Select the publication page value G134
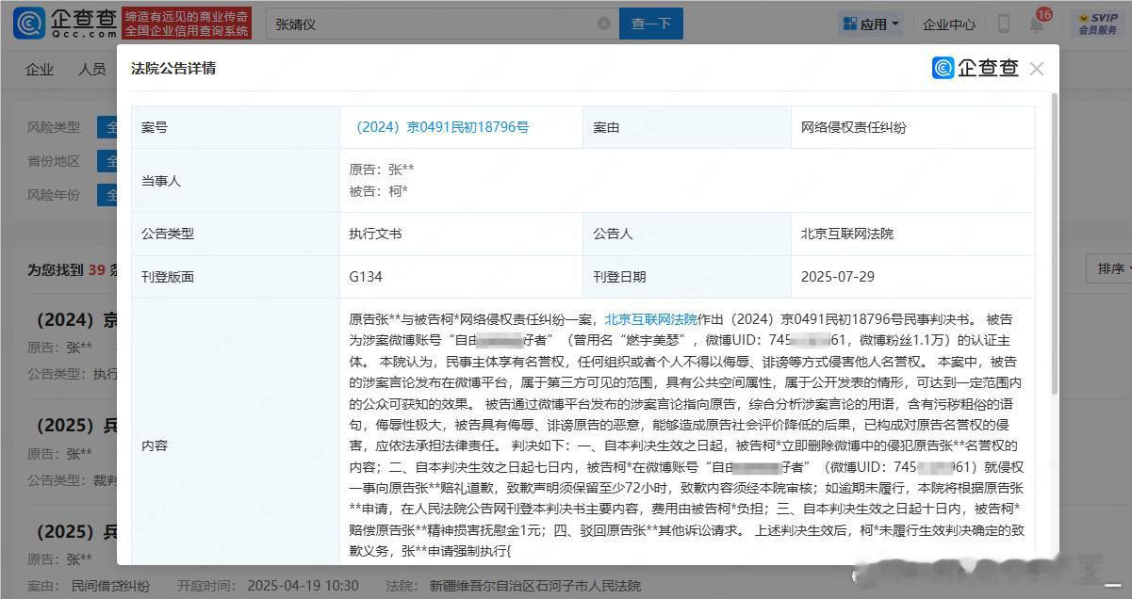This screenshot has width=1132, height=599. 366,277
